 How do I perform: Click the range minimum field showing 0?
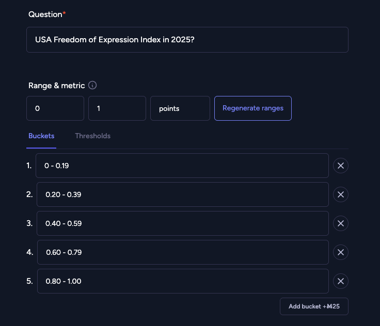point(55,108)
